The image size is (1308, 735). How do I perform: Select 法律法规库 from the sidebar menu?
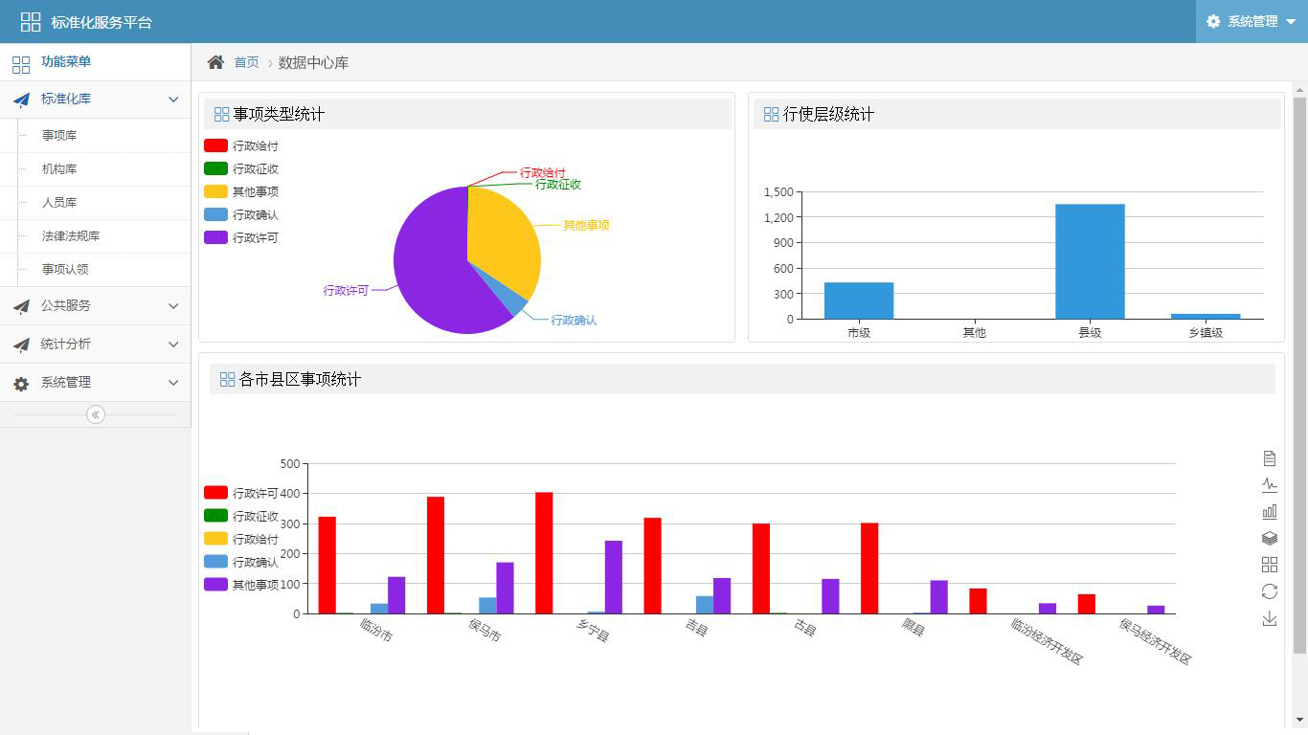(71, 236)
